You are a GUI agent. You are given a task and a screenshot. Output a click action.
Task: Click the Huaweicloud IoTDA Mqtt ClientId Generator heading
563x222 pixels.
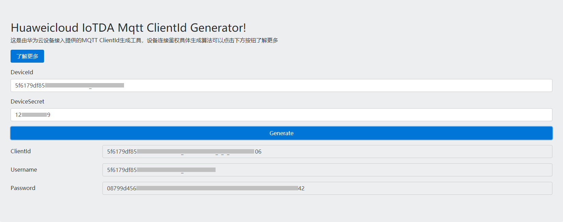128,28
